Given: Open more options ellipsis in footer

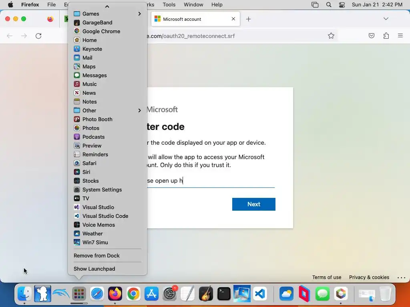Looking at the screenshot, I should pyautogui.click(x=401, y=277).
